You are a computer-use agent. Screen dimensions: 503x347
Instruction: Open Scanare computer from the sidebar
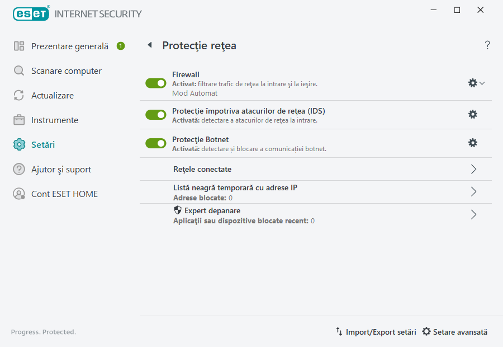[67, 71]
